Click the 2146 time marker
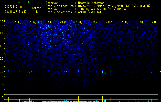Viewport: 161px width, 102px height. point(94,22)
